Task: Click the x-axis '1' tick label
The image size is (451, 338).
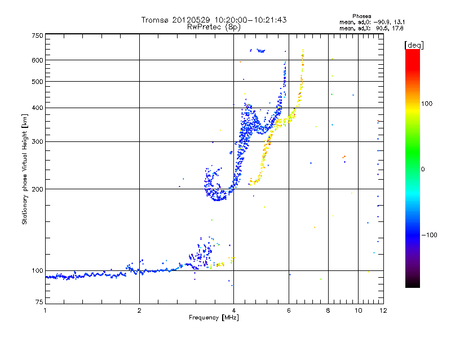Action: pos(45,310)
